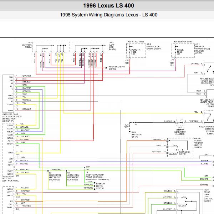Click RED/BLU on wireless ECU pin 3
214x214 pixels.
click(x=26, y=82)
